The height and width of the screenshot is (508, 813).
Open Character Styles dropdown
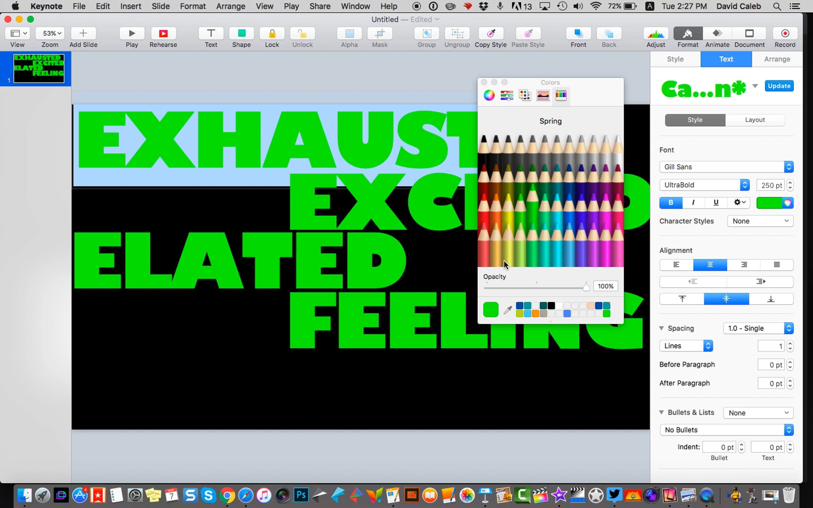coord(760,221)
